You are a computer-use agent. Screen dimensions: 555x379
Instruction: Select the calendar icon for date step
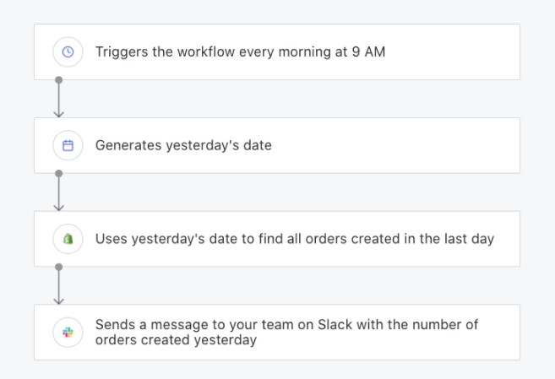68,145
